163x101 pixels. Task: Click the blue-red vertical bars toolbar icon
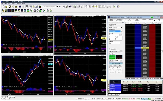coord(9,10)
